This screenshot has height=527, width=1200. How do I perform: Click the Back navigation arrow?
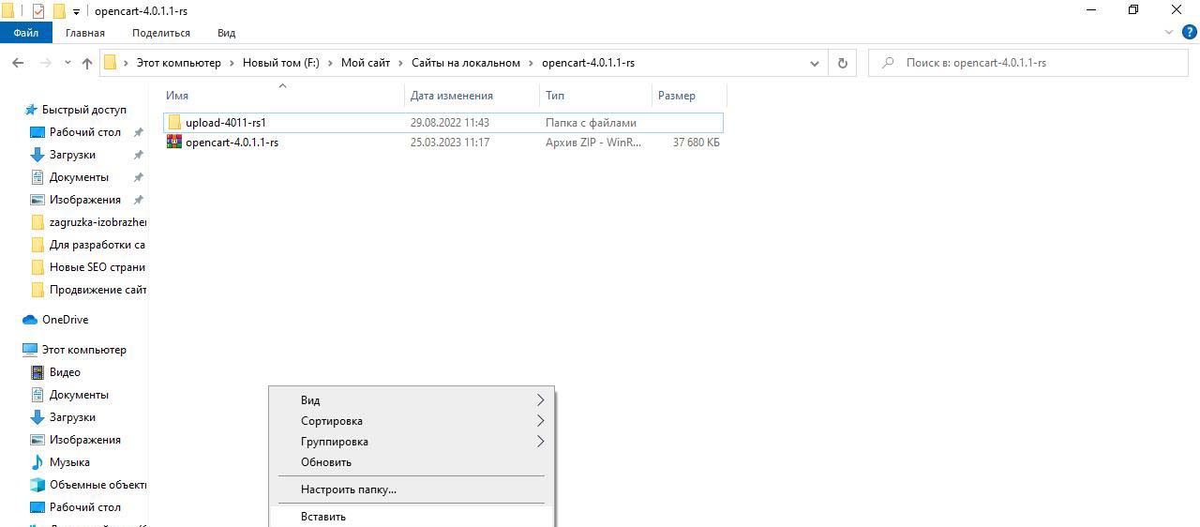18,63
